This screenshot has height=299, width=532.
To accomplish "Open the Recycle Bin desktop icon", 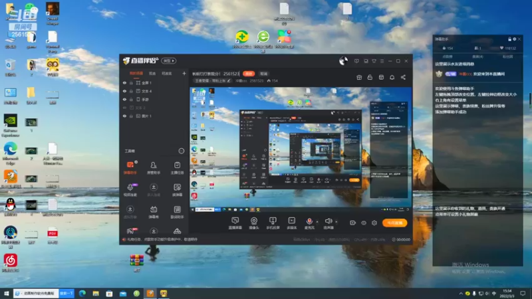I will [x=11, y=67].
